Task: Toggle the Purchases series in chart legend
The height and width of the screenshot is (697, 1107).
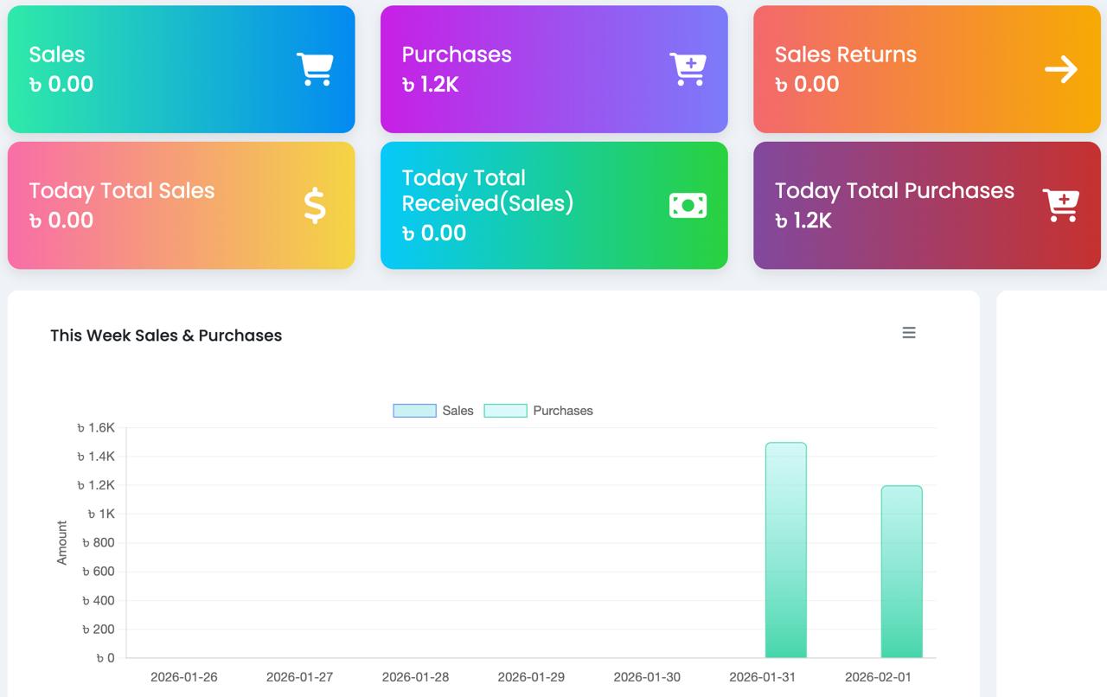Action: tap(562, 411)
